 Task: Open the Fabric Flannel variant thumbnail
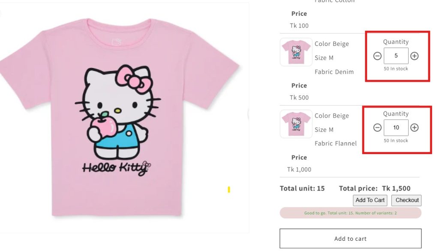pyautogui.click(x=296, y=124)
